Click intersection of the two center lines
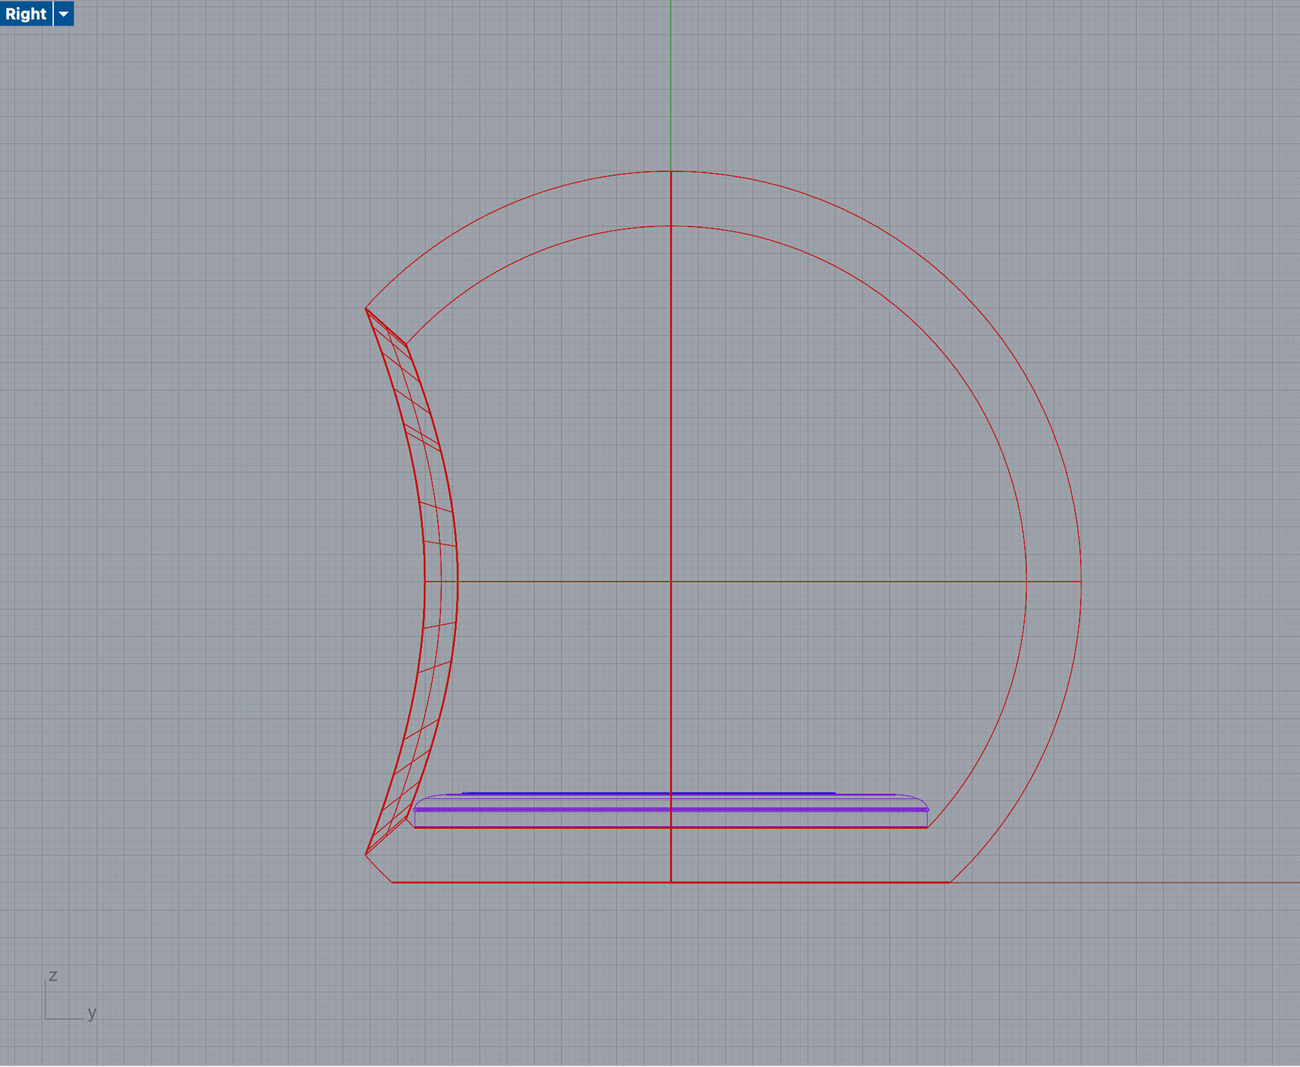This screenshot has height=1067, width=1300. (x=671, y=581)
